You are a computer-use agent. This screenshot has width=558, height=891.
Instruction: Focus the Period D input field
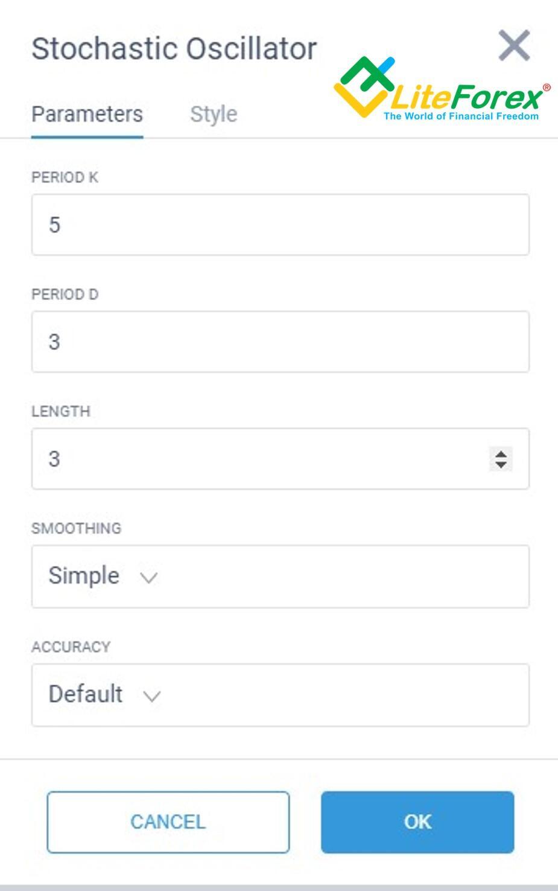[x=281, y=342]
